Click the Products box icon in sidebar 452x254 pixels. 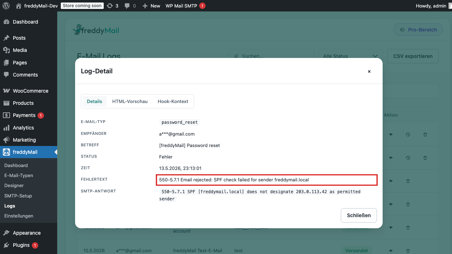tap(6, 103)
